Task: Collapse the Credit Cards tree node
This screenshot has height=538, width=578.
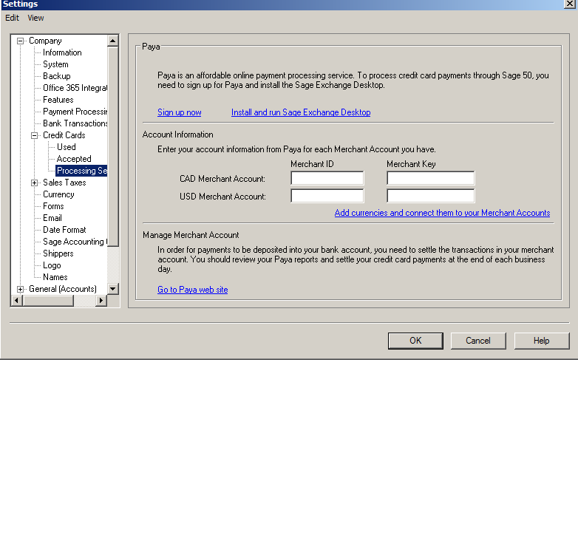Action: click(34, 135)
